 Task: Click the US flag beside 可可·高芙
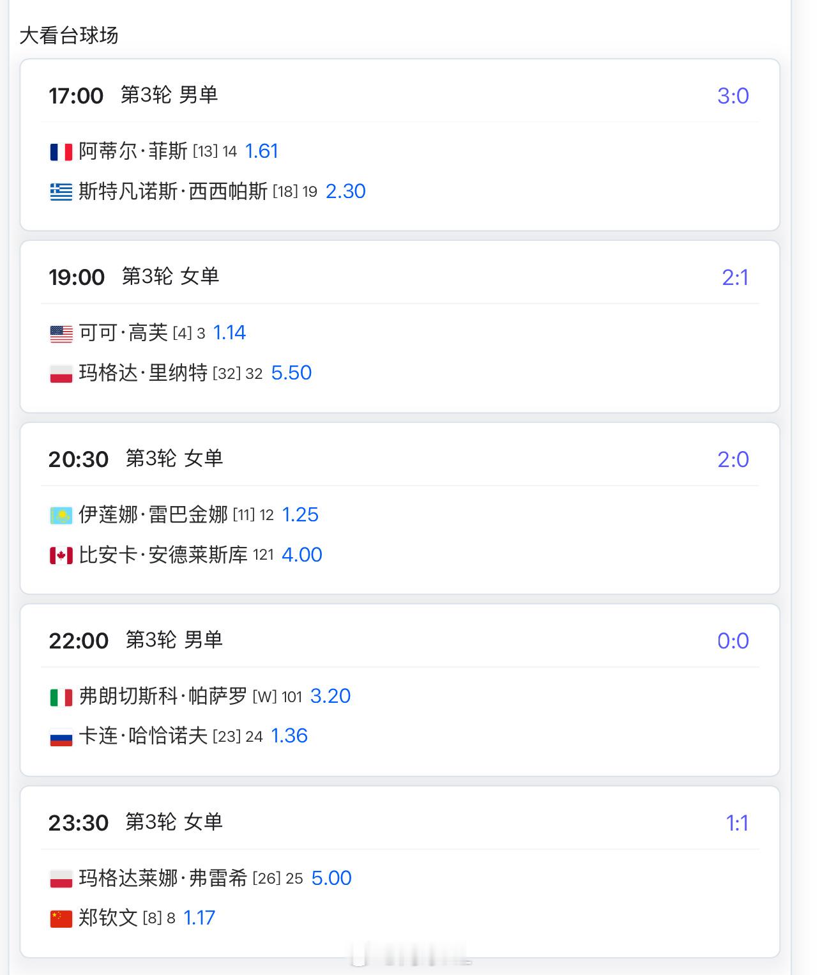coord(61,334)
